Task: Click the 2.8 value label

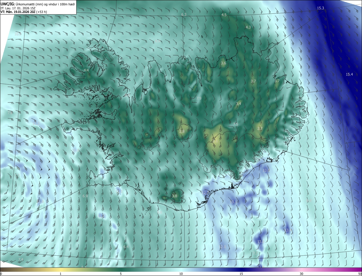Action: coord(182,131)
